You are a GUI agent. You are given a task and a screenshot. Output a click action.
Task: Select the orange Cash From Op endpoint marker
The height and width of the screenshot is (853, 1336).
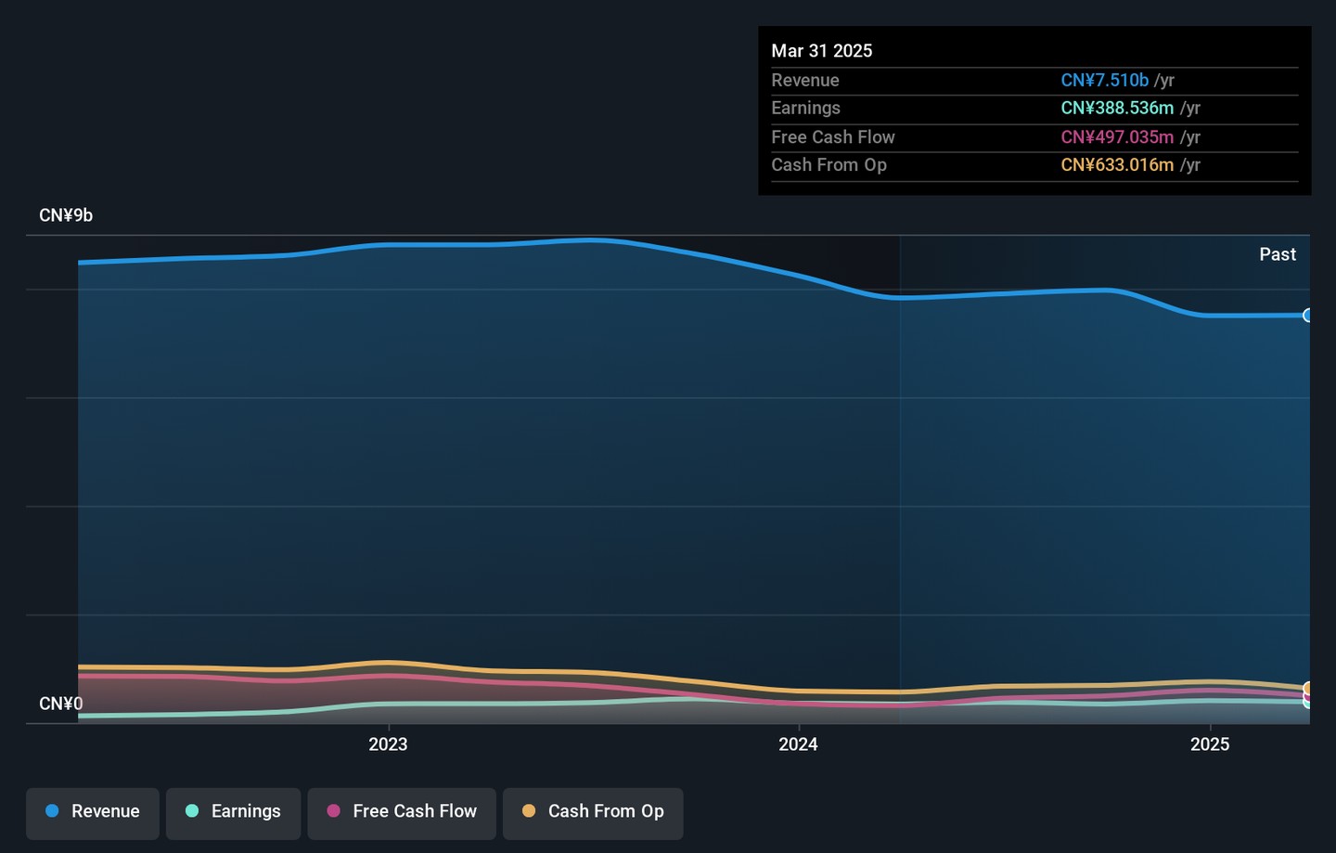[x=1308, y=688]
